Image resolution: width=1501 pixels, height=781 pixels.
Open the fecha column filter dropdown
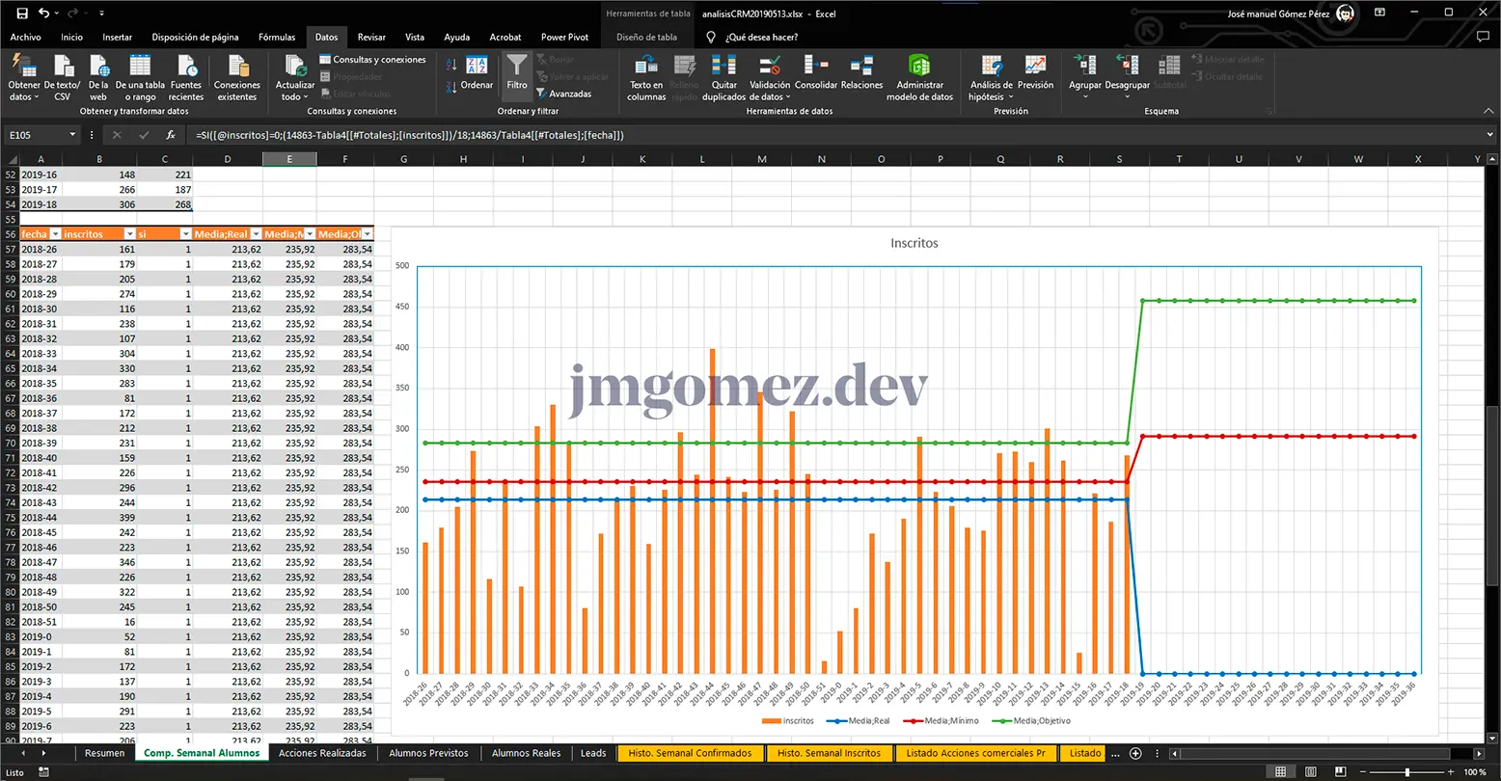[55, 234]
